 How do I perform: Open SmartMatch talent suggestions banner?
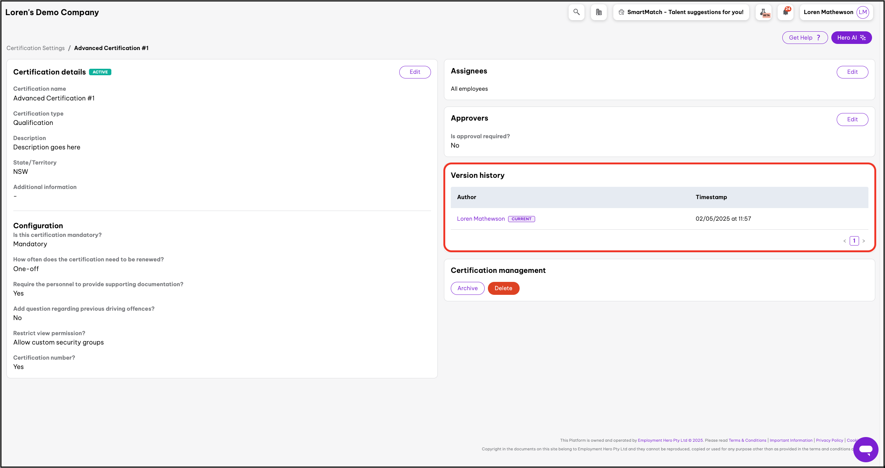(x=681, y=12)
